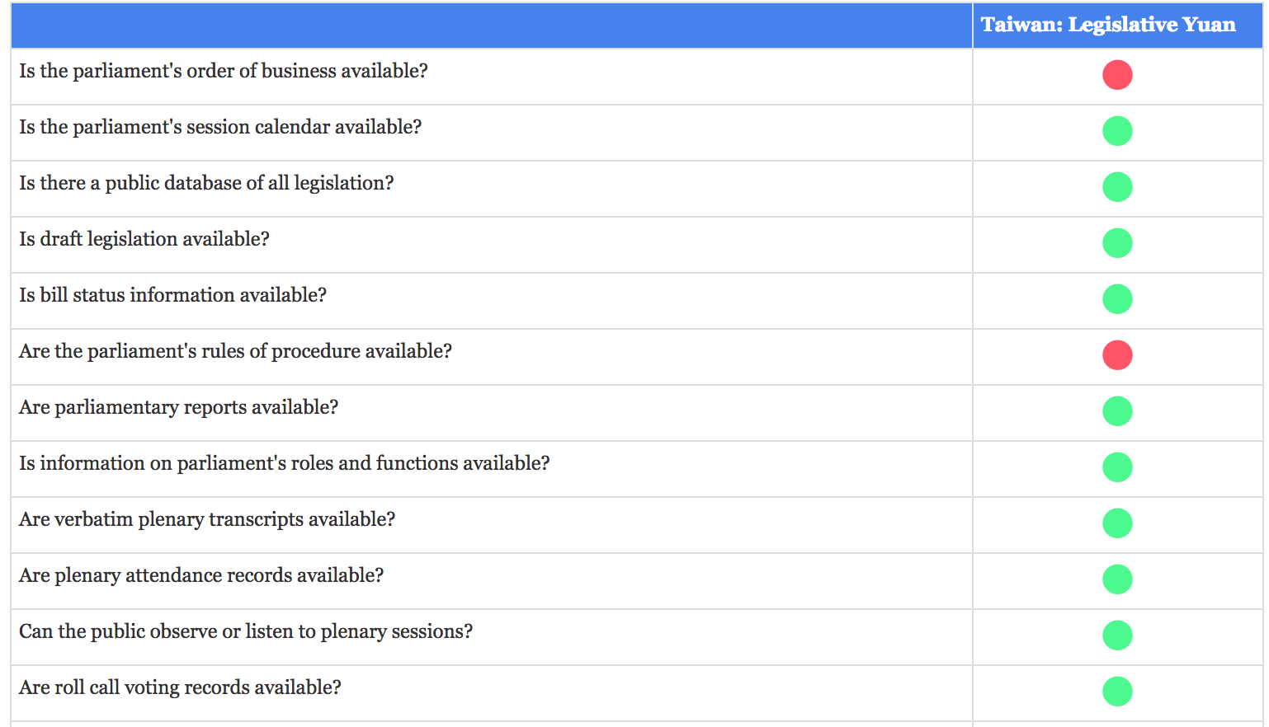Click the blank blue header cell
This screenshot has height=727, width=1269.
(x=491, y=25)
